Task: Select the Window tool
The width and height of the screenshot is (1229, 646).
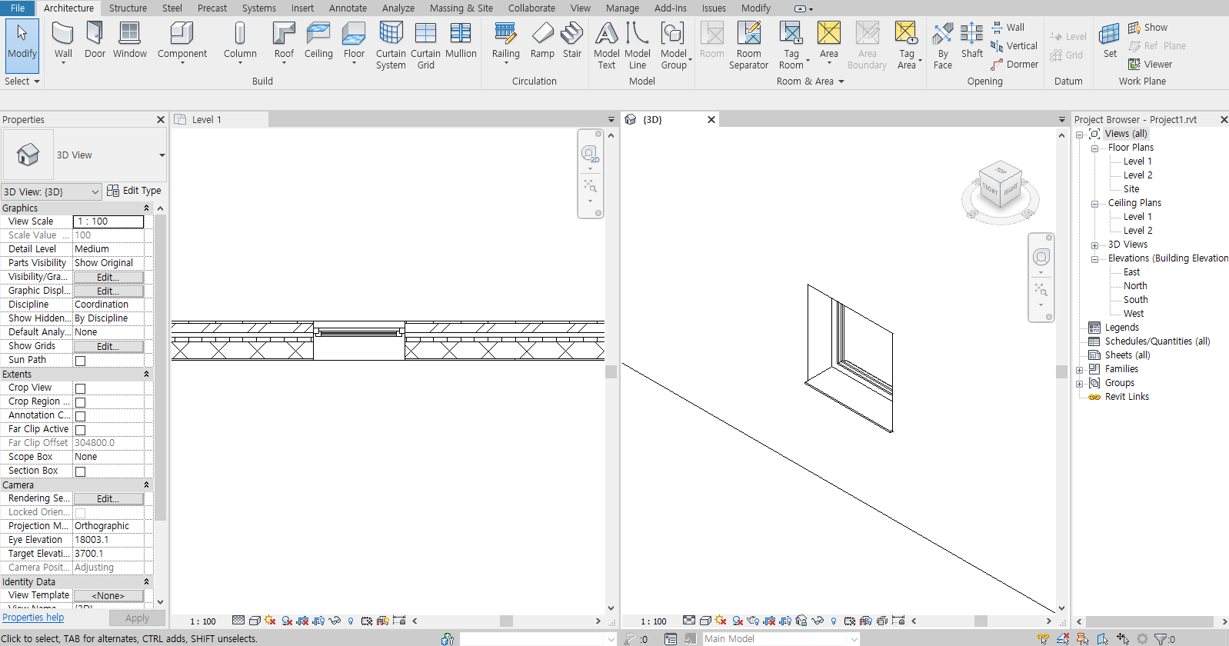Action: 130,40
